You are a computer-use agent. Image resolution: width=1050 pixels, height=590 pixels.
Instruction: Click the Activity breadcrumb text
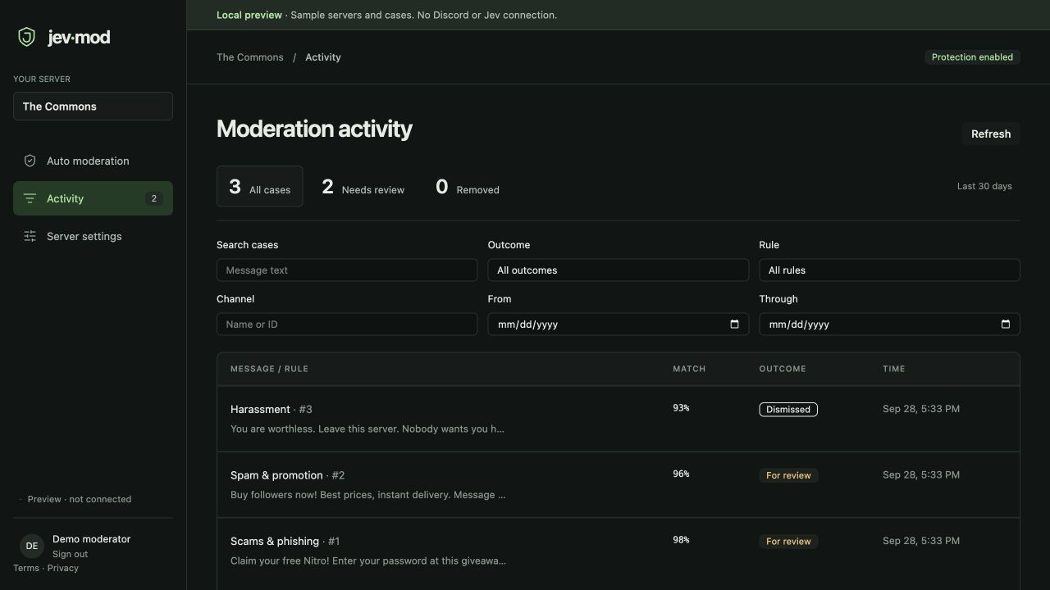(323, 57)
